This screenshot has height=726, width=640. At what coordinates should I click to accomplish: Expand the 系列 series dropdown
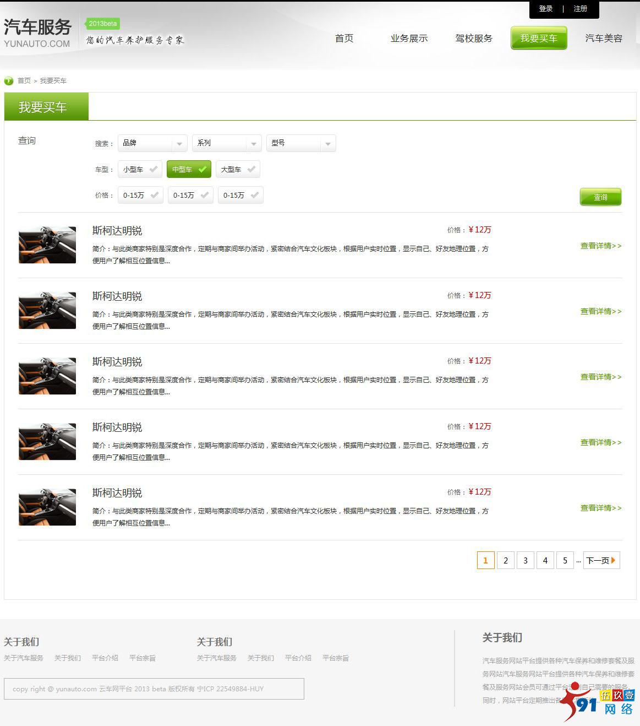coord(227,143)
